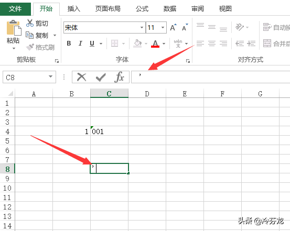Decrease indent
Viewport: 290px width, 231px height.
click(240, 43)
